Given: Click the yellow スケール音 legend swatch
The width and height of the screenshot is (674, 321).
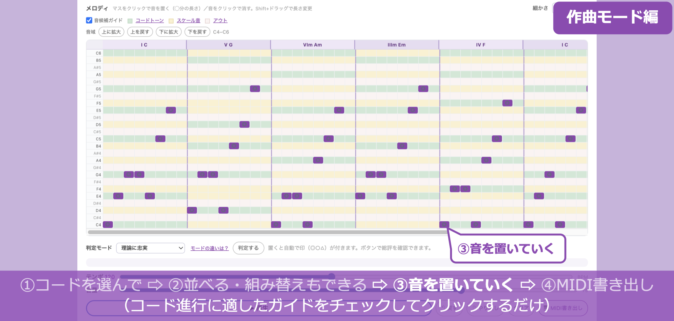Looking at the screenshot, I should coord(172,21).
